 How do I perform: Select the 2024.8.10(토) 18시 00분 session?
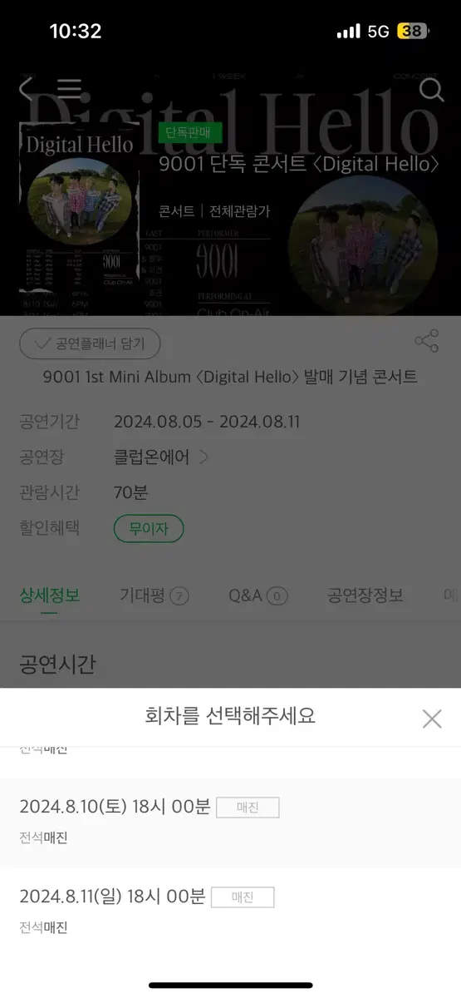(x=230, y=823)
